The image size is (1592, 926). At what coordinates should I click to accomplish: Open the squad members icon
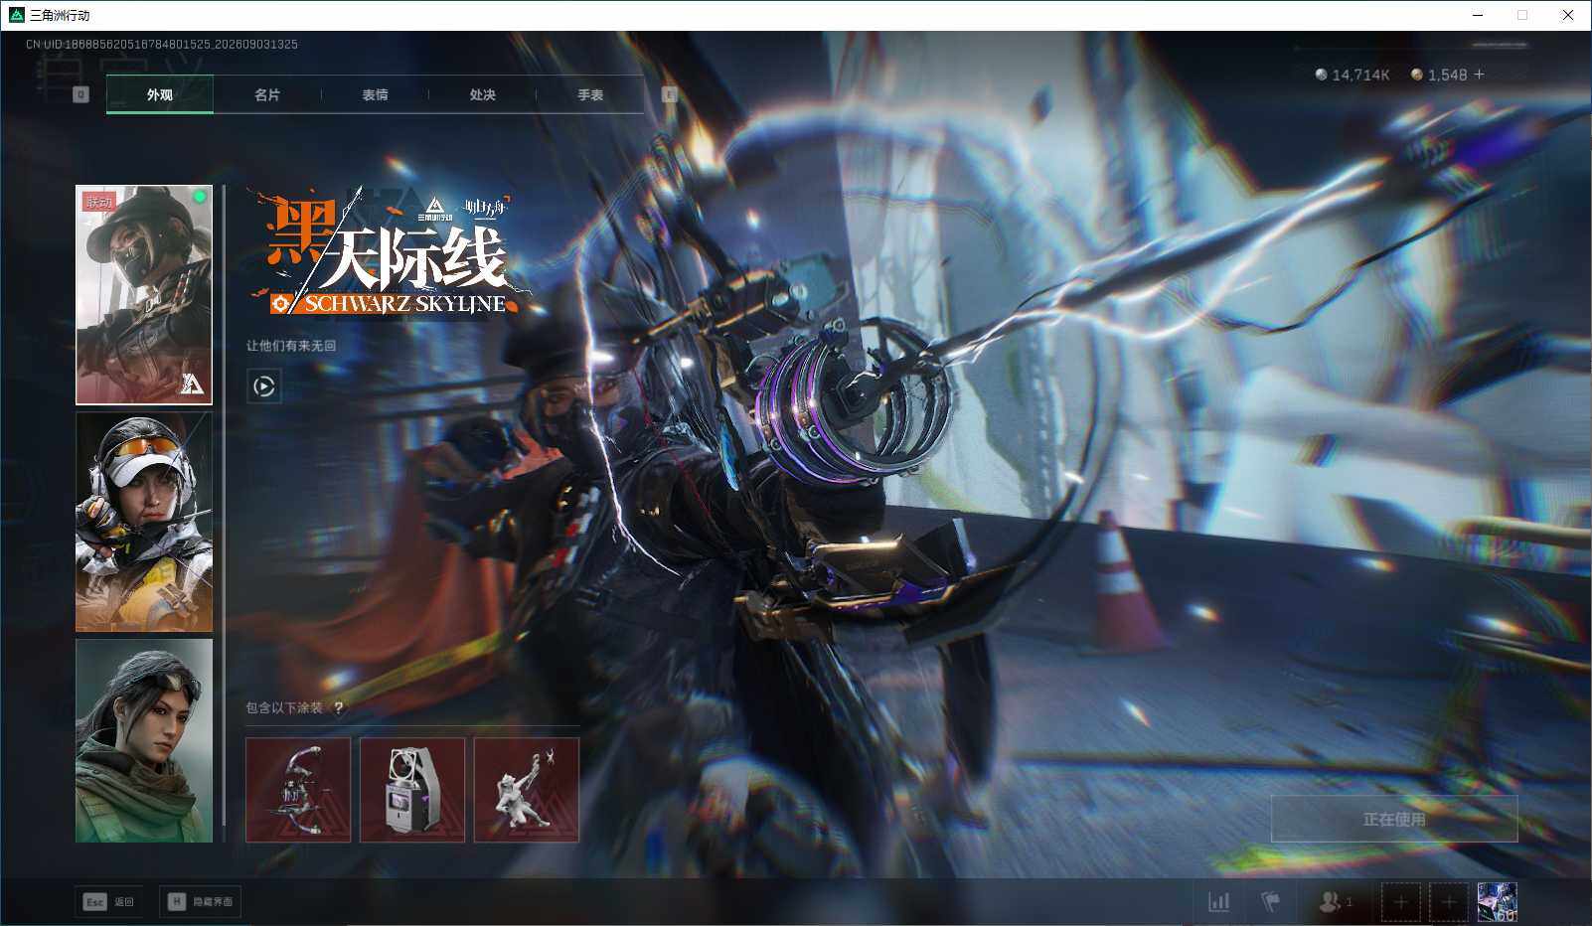(1335, 901)
